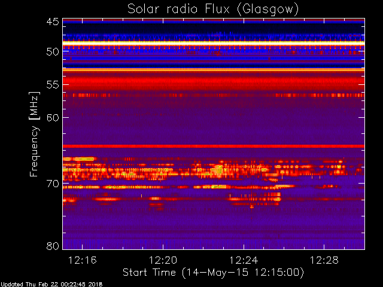Viewport: 383px width, 287px height.
Task: Click the bright white-yellow band near 48 MHz
Action: (214, 43)
